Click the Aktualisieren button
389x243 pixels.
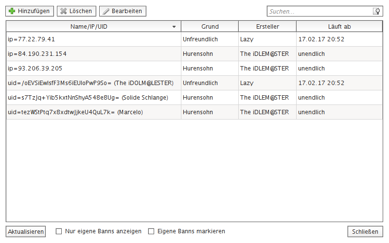[26, 232]
